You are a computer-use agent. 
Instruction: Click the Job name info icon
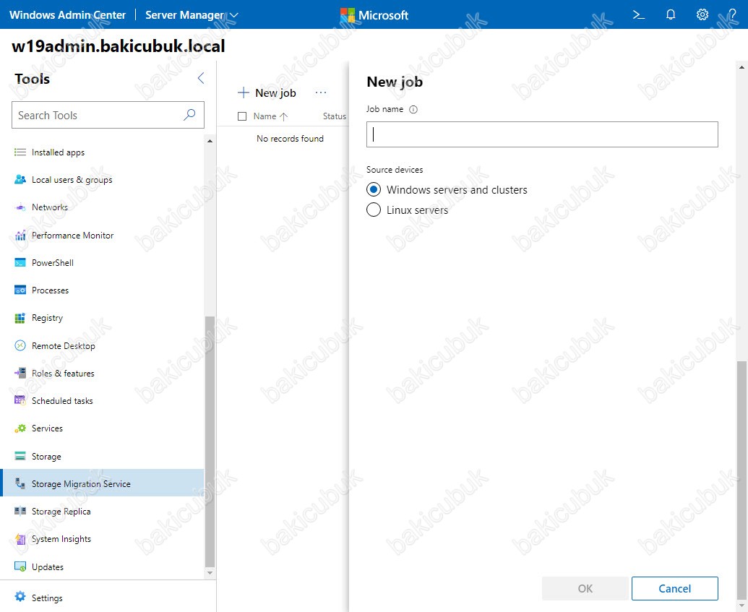413,109
